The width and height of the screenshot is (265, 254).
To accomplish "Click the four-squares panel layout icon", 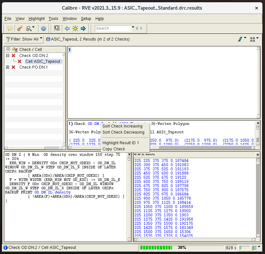I will (x=252, y=39).
